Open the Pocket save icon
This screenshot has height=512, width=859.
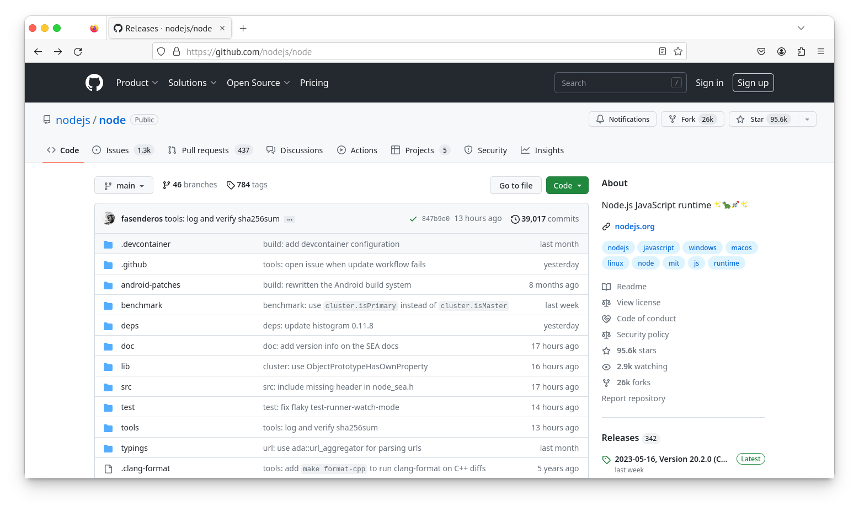pyautogui.click(x=761, y=52)
